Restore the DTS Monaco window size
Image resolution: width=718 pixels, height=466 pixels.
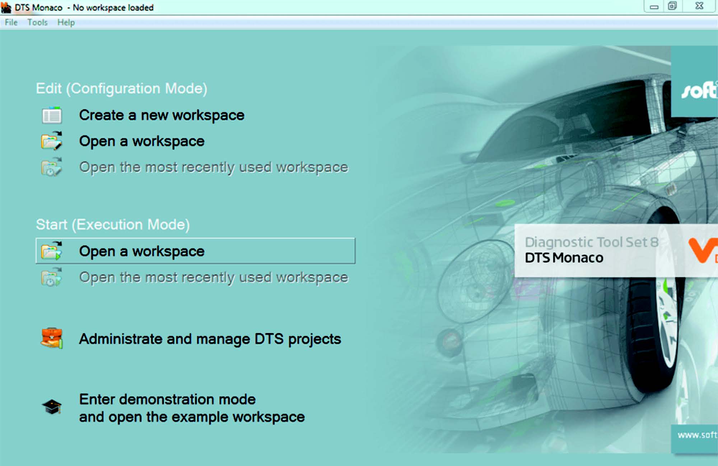pos(672,6)
